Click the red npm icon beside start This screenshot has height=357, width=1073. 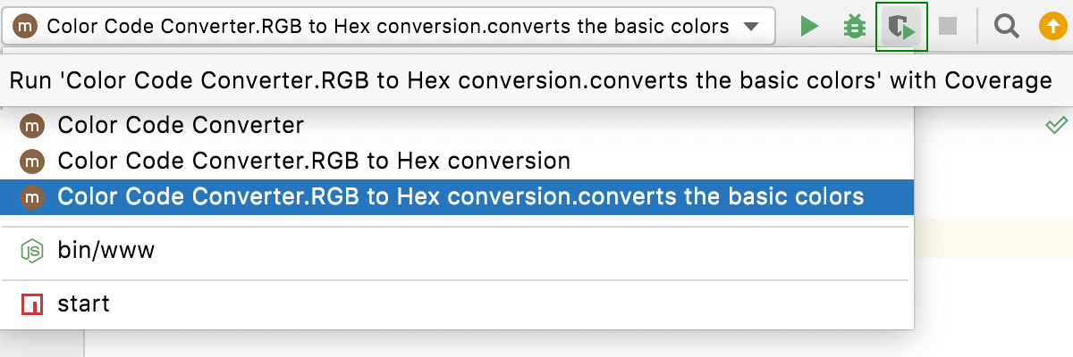point(32,304)
